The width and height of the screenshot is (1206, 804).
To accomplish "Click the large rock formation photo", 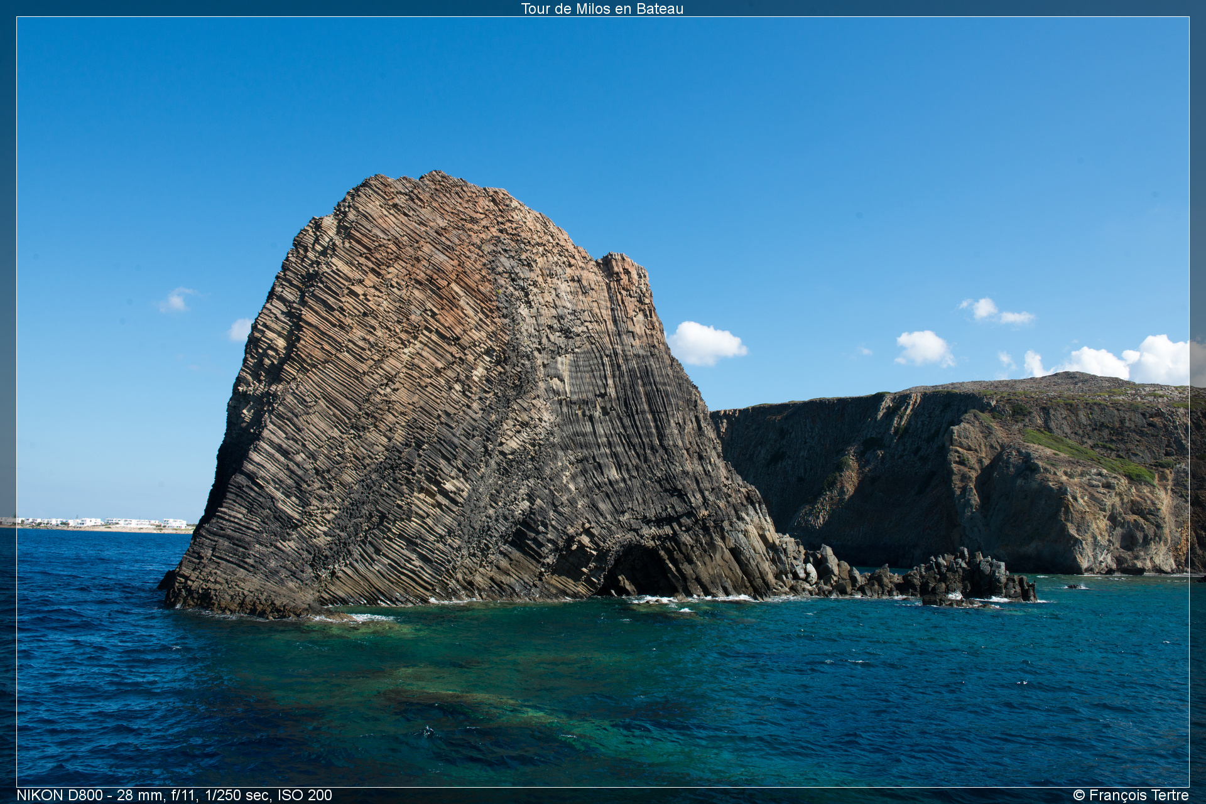I will tap(603, 402).
